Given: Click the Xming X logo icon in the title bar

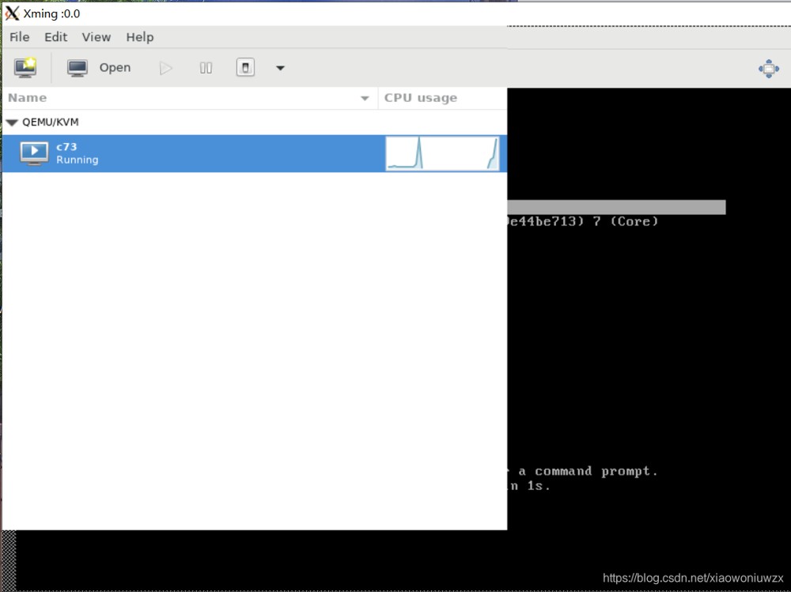Looking at the screenshot, I should coord(12,13).
